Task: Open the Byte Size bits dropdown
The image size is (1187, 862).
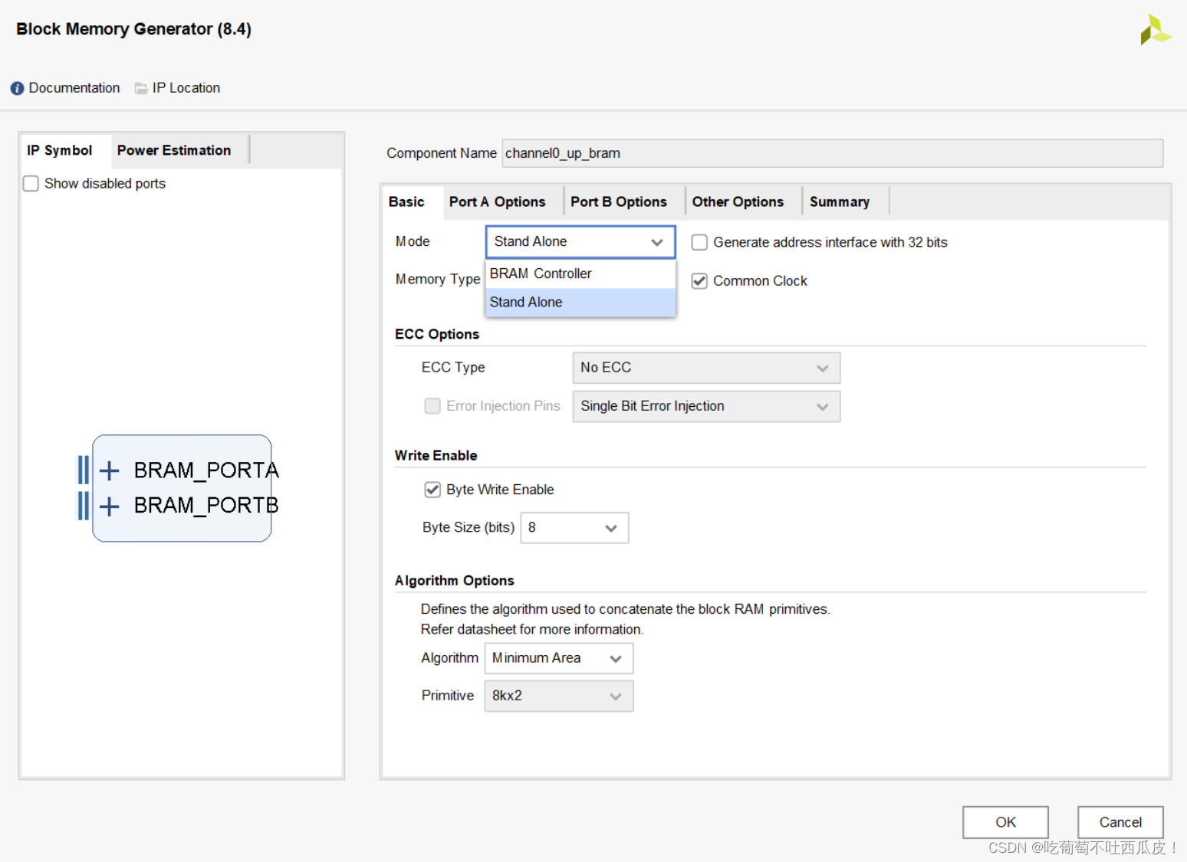Action: pyautogui.click(x=574, y=528)
